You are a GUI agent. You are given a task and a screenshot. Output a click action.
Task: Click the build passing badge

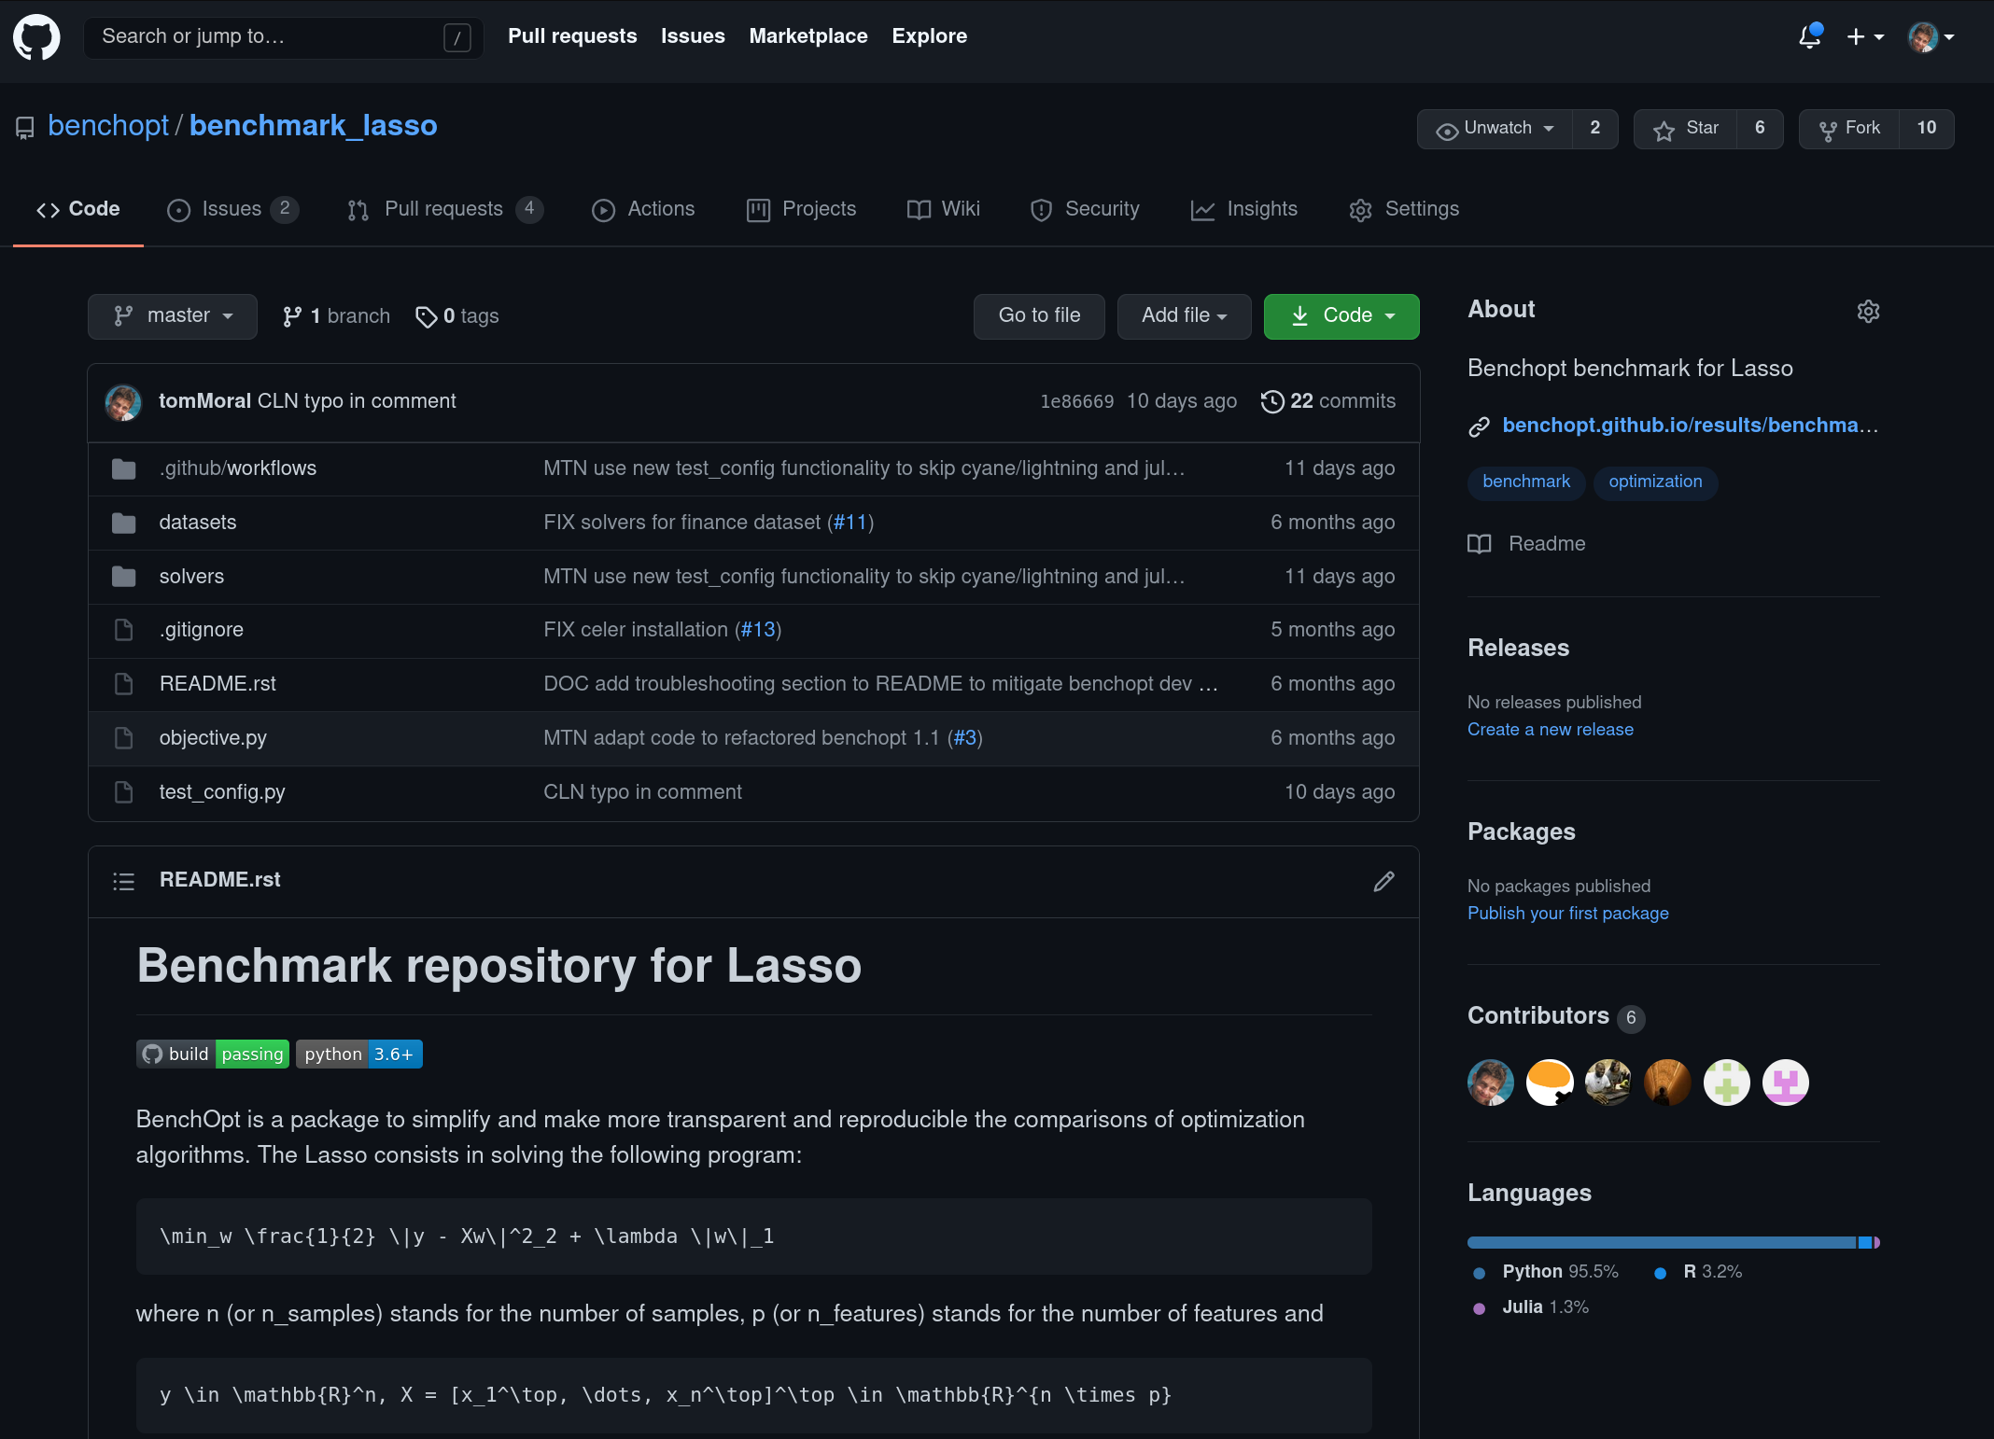(x=213, y=1054)
